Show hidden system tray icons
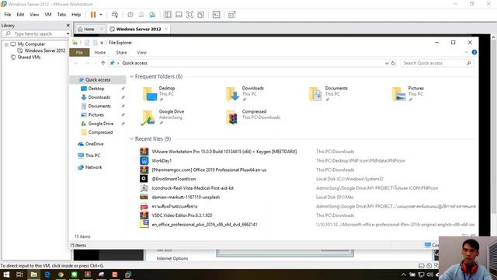This screenshot has width=497, height=280. 404,275
